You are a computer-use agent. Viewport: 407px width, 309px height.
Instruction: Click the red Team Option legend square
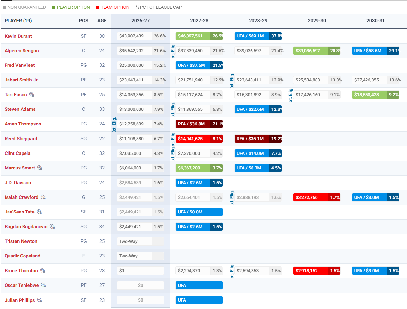pyautogui.click(x=97, y=7)
